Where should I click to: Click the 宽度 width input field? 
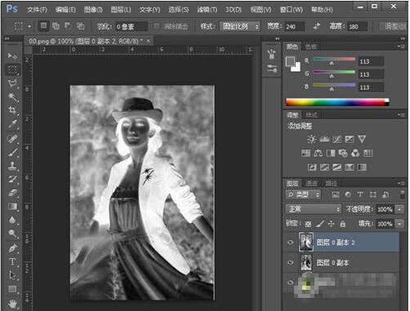point(295,27)
